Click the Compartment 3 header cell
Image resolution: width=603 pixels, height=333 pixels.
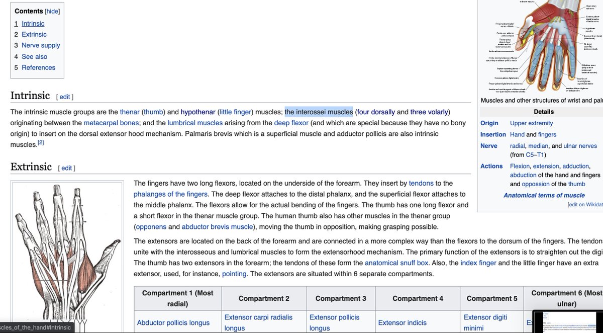(x=341, y=298)
